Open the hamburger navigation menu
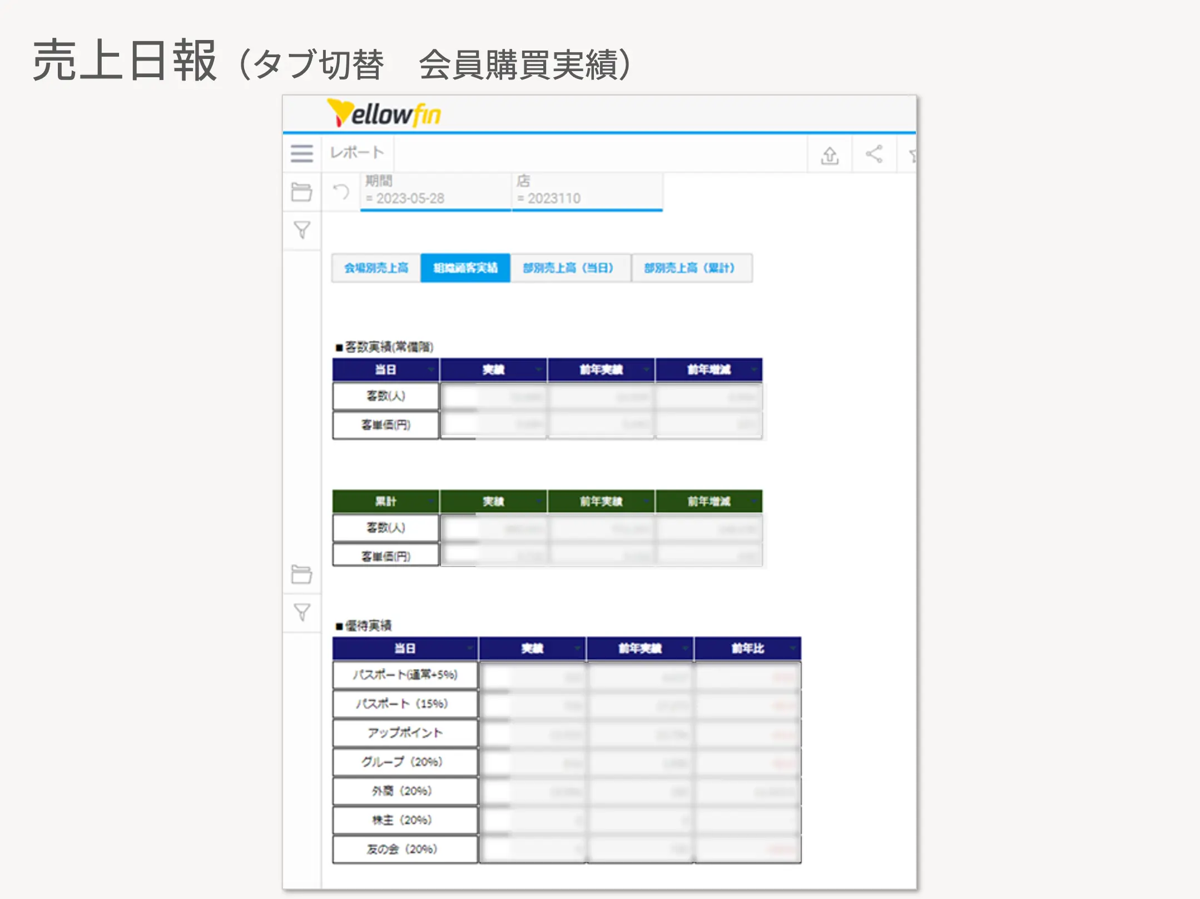 tap(302, 153)
